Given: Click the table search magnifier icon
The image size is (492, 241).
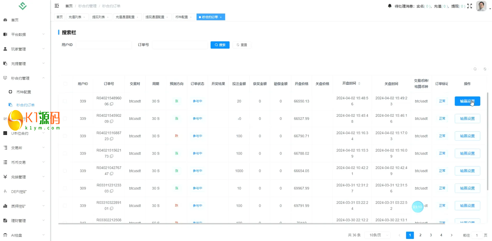Looking at the screenshot, I should click(475, 69).
